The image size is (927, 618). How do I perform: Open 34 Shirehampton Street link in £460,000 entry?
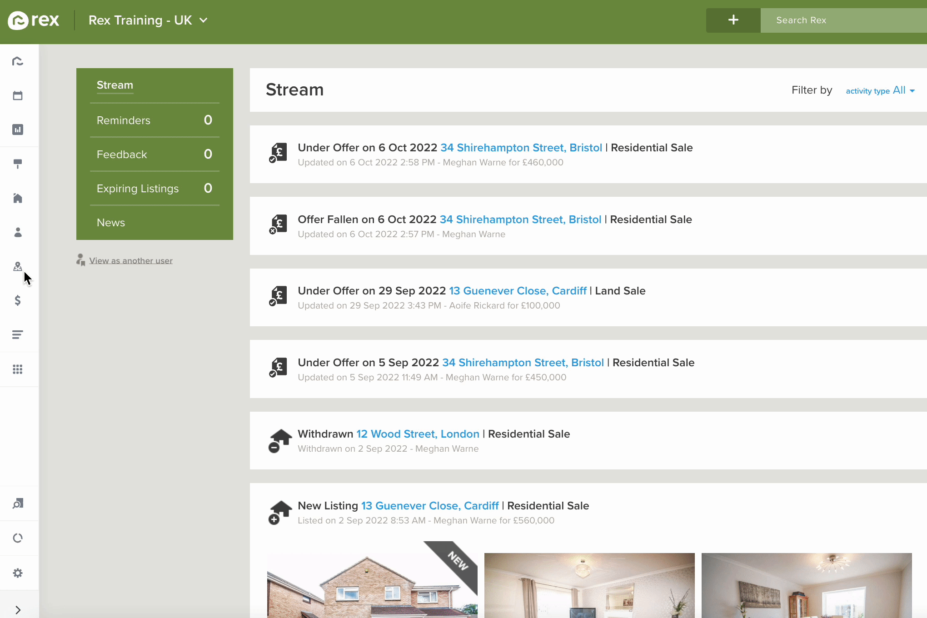tap(521, 148)
